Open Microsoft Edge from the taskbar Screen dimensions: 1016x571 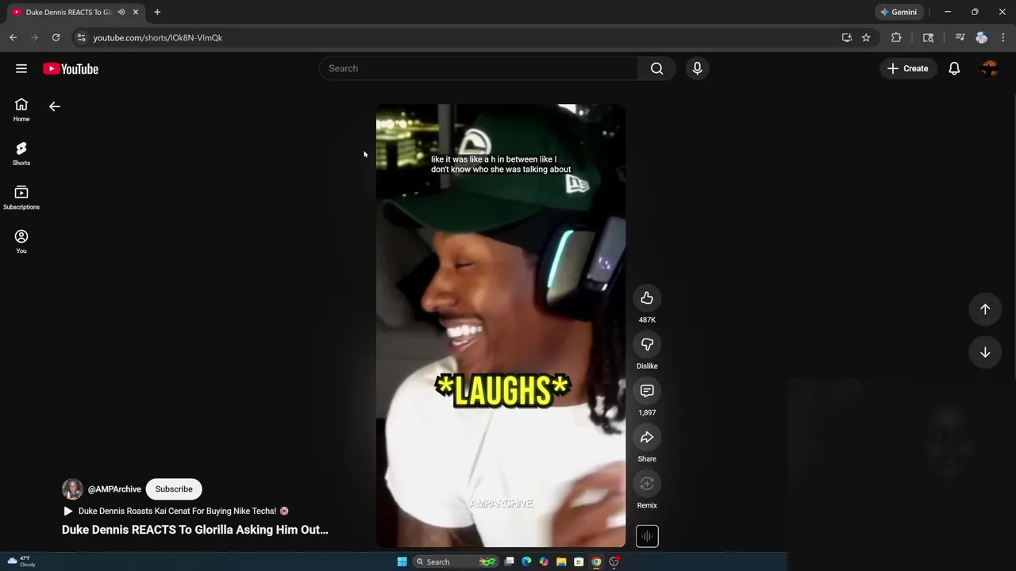(x=526, y=561)
